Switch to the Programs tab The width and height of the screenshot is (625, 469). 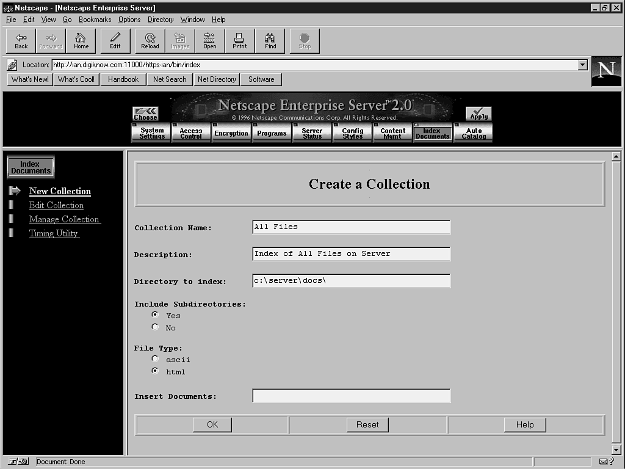tap(272, 133)
